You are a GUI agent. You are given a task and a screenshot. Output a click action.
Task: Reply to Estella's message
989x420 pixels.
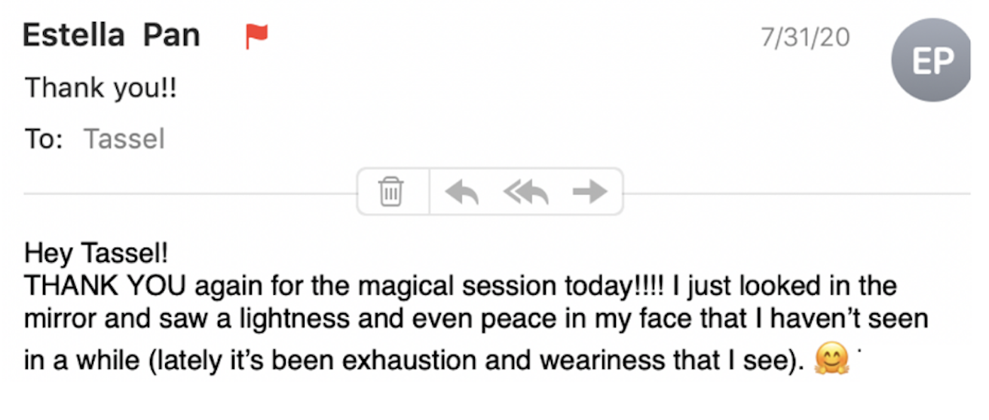pyautogui.click(x=462, y=193)
